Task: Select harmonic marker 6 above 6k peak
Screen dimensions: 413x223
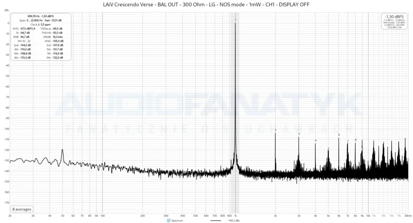Action: 339,135
